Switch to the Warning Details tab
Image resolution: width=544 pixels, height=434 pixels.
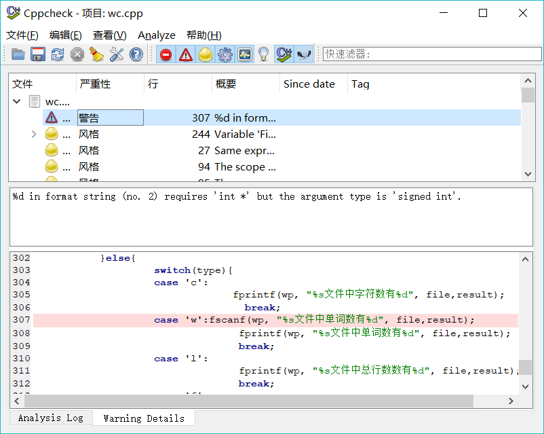coord(144,418)
